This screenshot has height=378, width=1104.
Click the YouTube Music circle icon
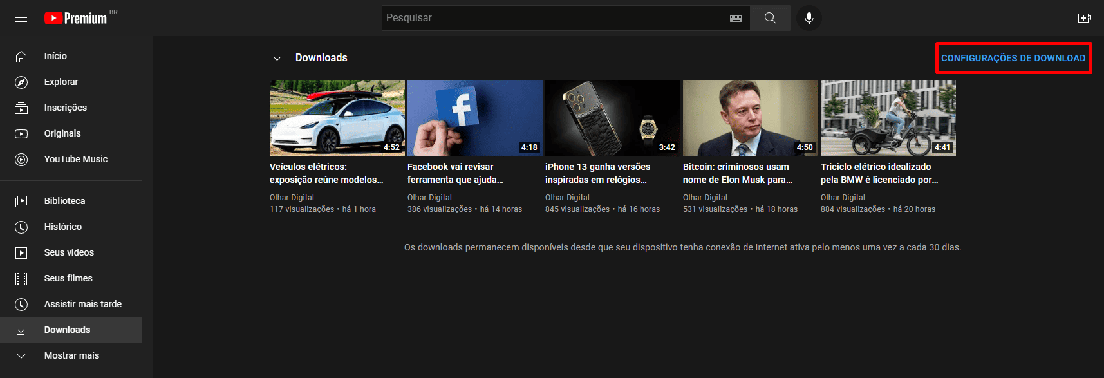(21, 160)
